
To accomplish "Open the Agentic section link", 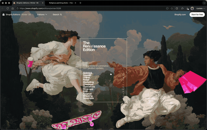I will 87,75.
